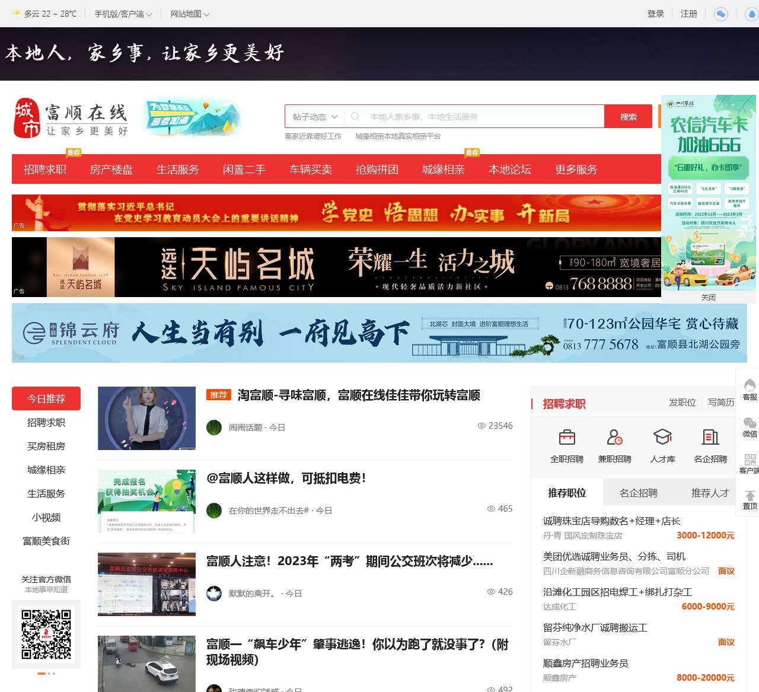Click the weather icon showing 多云 22~28°C
The width and height of the screenshot is (759, 692).
click(16, 13)
